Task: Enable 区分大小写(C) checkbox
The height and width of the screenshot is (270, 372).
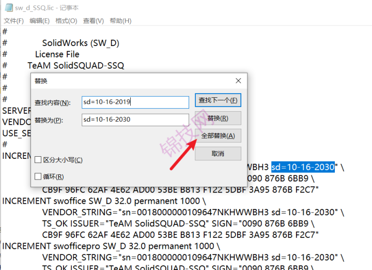Action: pyautogui.click(x=38, y=160)
